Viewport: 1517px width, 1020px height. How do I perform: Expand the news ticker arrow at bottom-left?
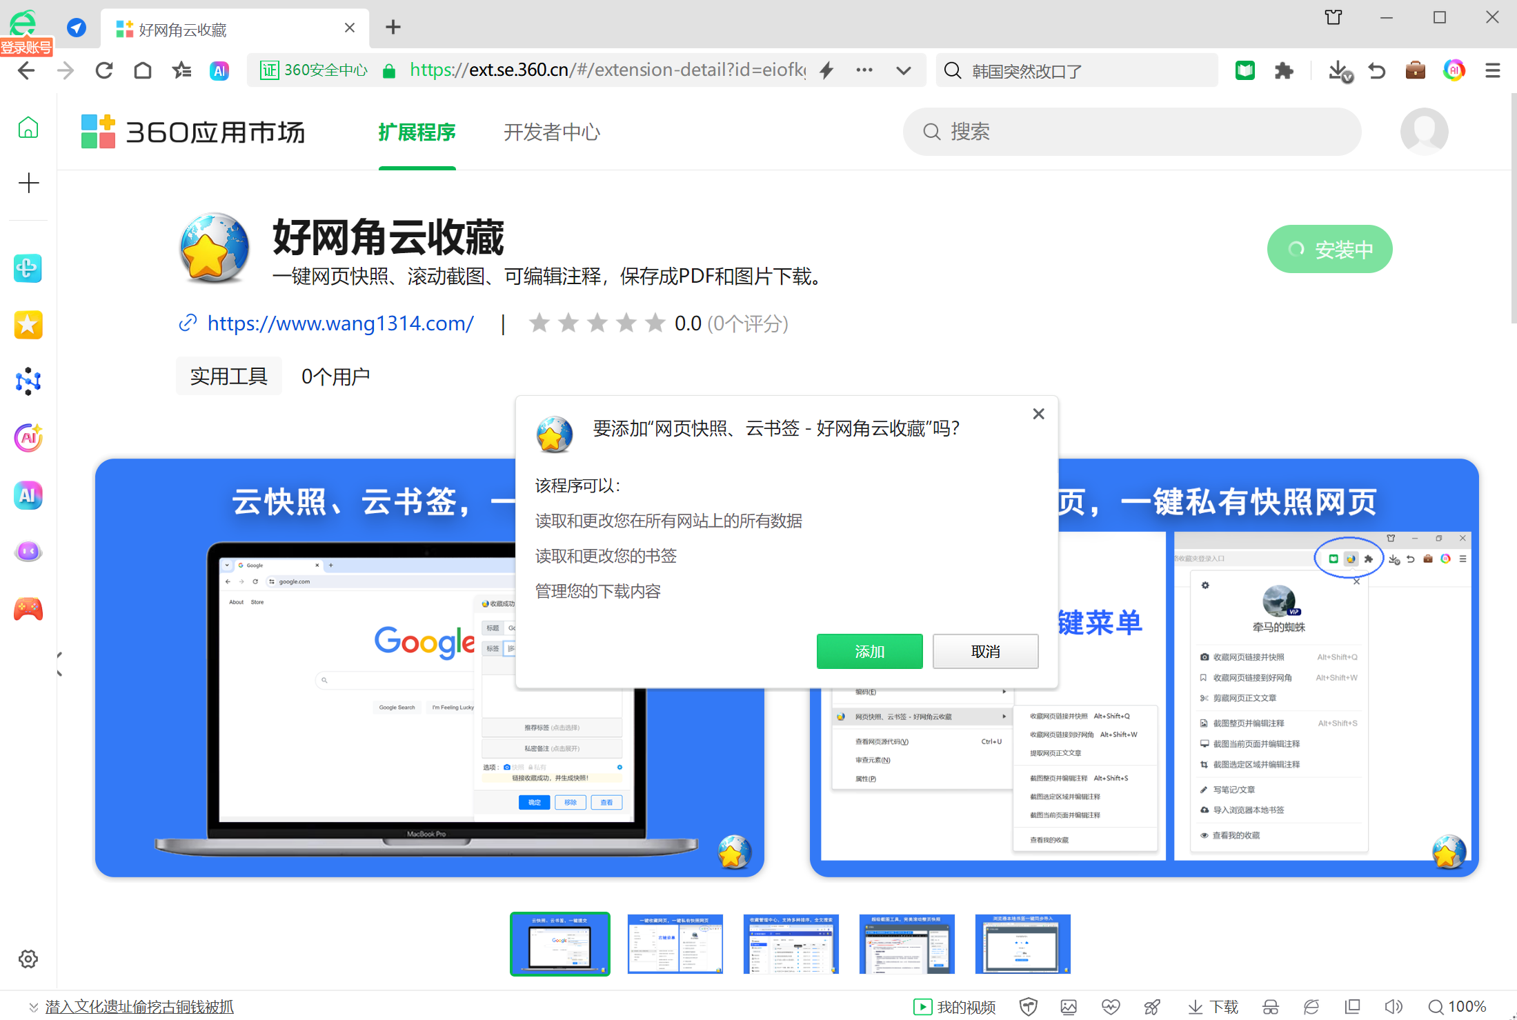pos(33,1007)
